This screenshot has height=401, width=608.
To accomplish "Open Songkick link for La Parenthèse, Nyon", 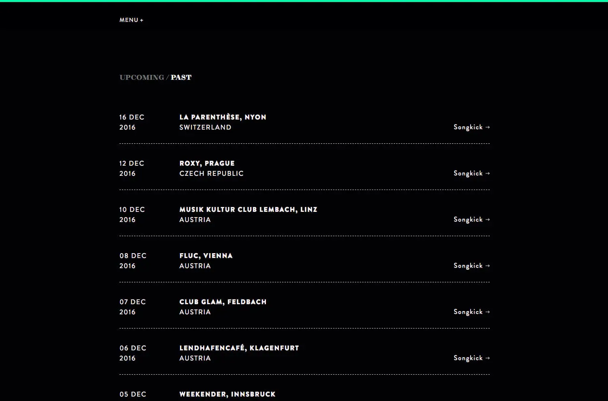I will click(471, 127).
